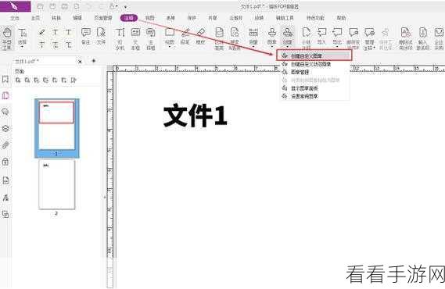Click the 文件1 heading text on the page
This screenshot has height=289, width=445.
[196, 116]
